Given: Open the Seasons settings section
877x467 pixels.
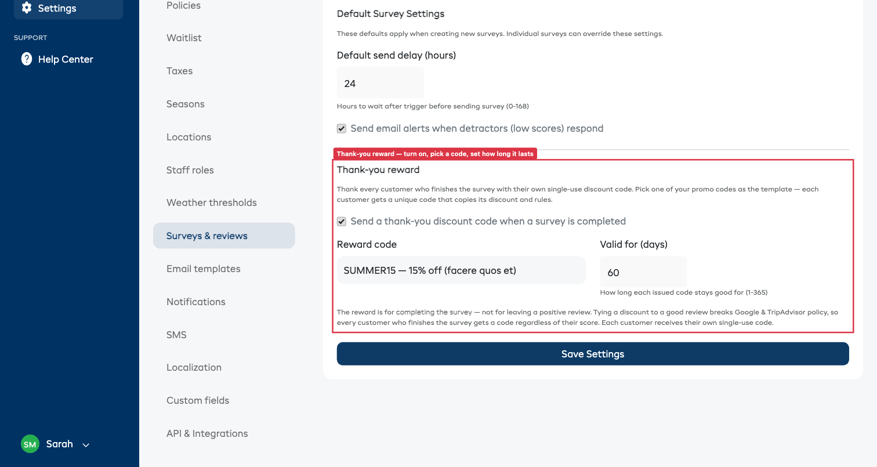Looking at the screenshot, I should coord(185,104).
